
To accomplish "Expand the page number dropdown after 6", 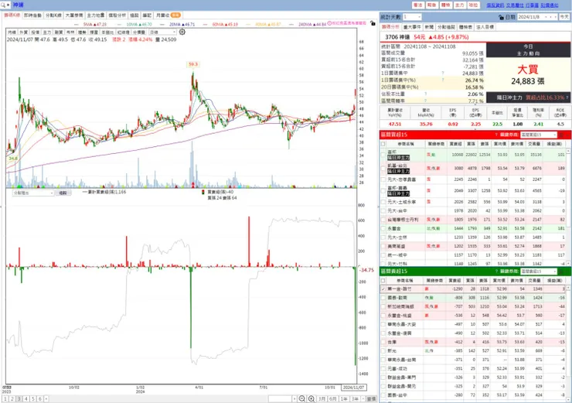I will [x=46, y=399].
